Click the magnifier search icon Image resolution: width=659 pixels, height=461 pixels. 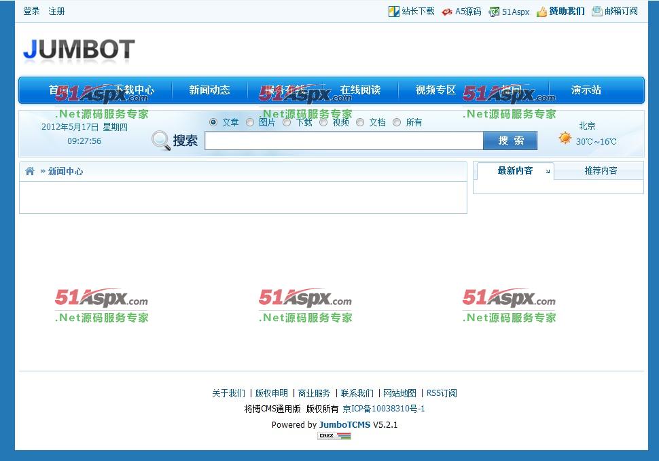pyautogui.click(x=160, y=141)
